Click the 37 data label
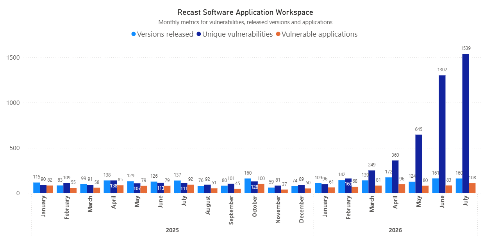The image size is (482, 242). [284, 184]
